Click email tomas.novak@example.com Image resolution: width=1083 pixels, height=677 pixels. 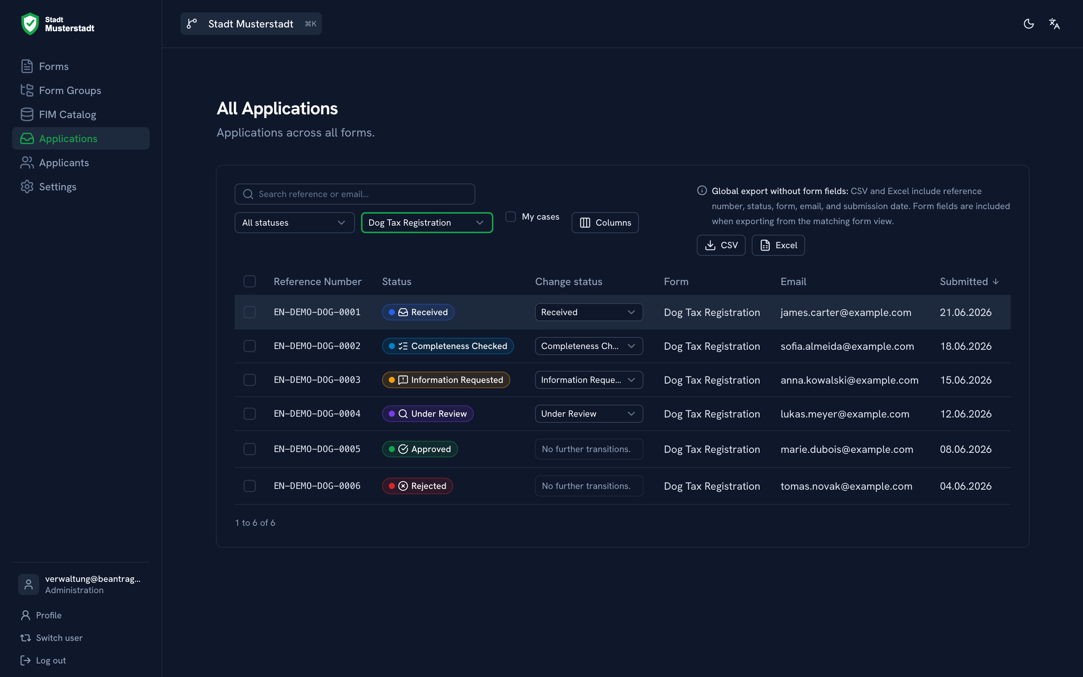pos(846,486)
